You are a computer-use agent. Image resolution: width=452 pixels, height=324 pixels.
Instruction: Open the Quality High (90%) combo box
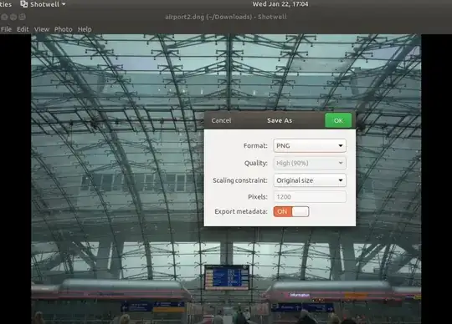[310, 163]
